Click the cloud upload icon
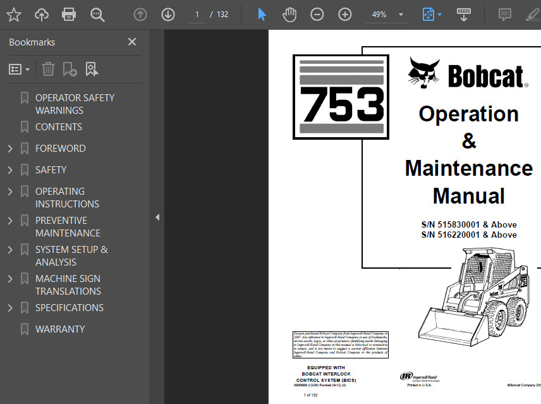This screenshot has width=541, height=404. (x=42, y=15)
